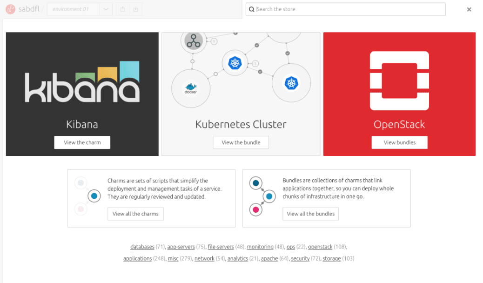Focus the Search the store field

[x=345, y=9]
